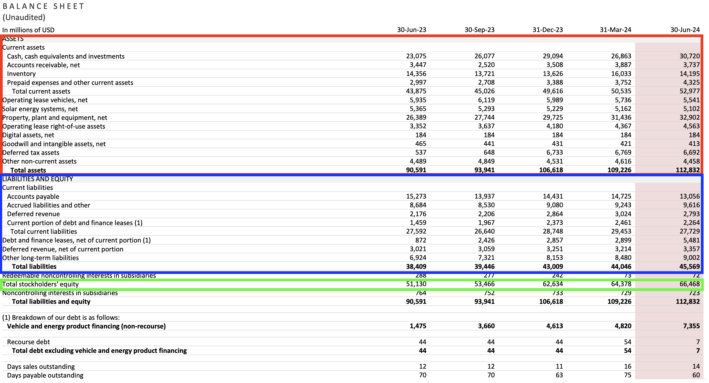Click stockholders' equity value 51,130

point(416,284)
